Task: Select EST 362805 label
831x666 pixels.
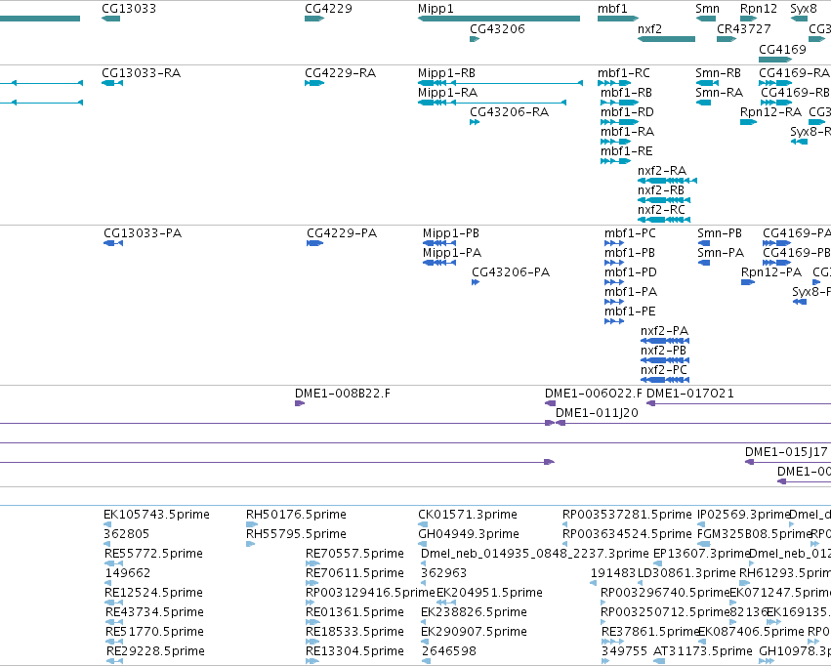Action: tap(127, 534)
